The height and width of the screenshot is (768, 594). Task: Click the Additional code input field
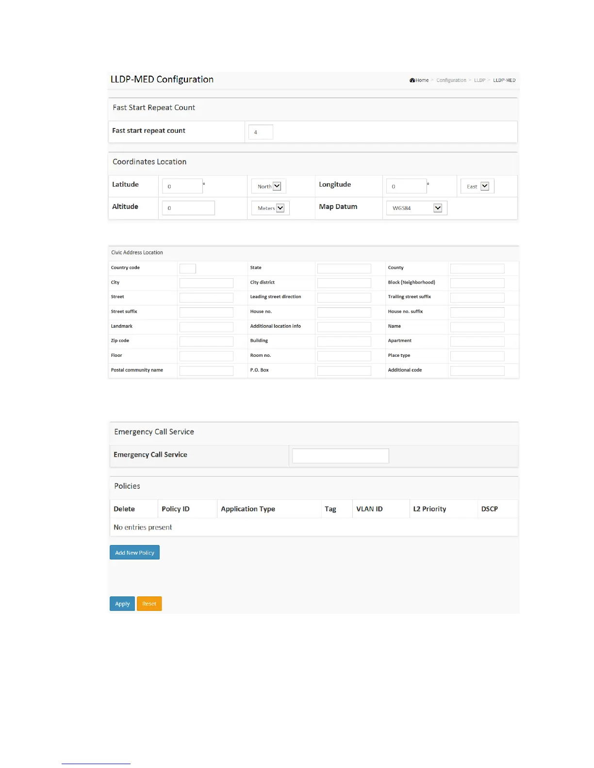(477, 370)
